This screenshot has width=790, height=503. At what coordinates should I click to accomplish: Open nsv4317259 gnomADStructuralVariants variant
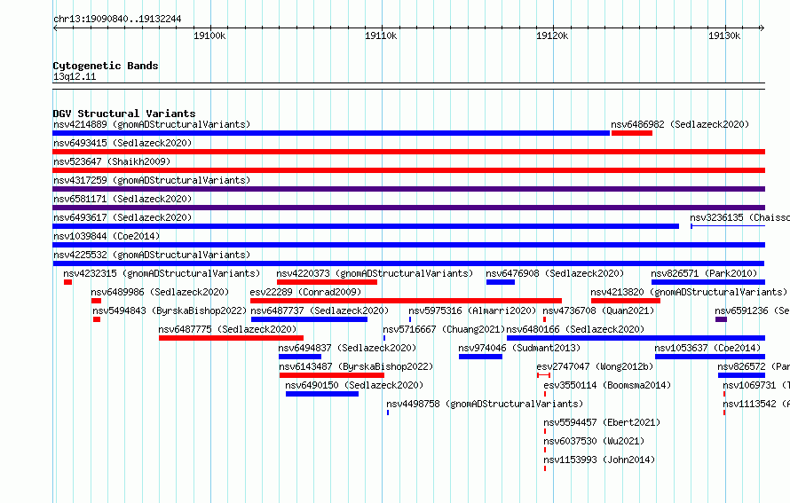[152, 180]
